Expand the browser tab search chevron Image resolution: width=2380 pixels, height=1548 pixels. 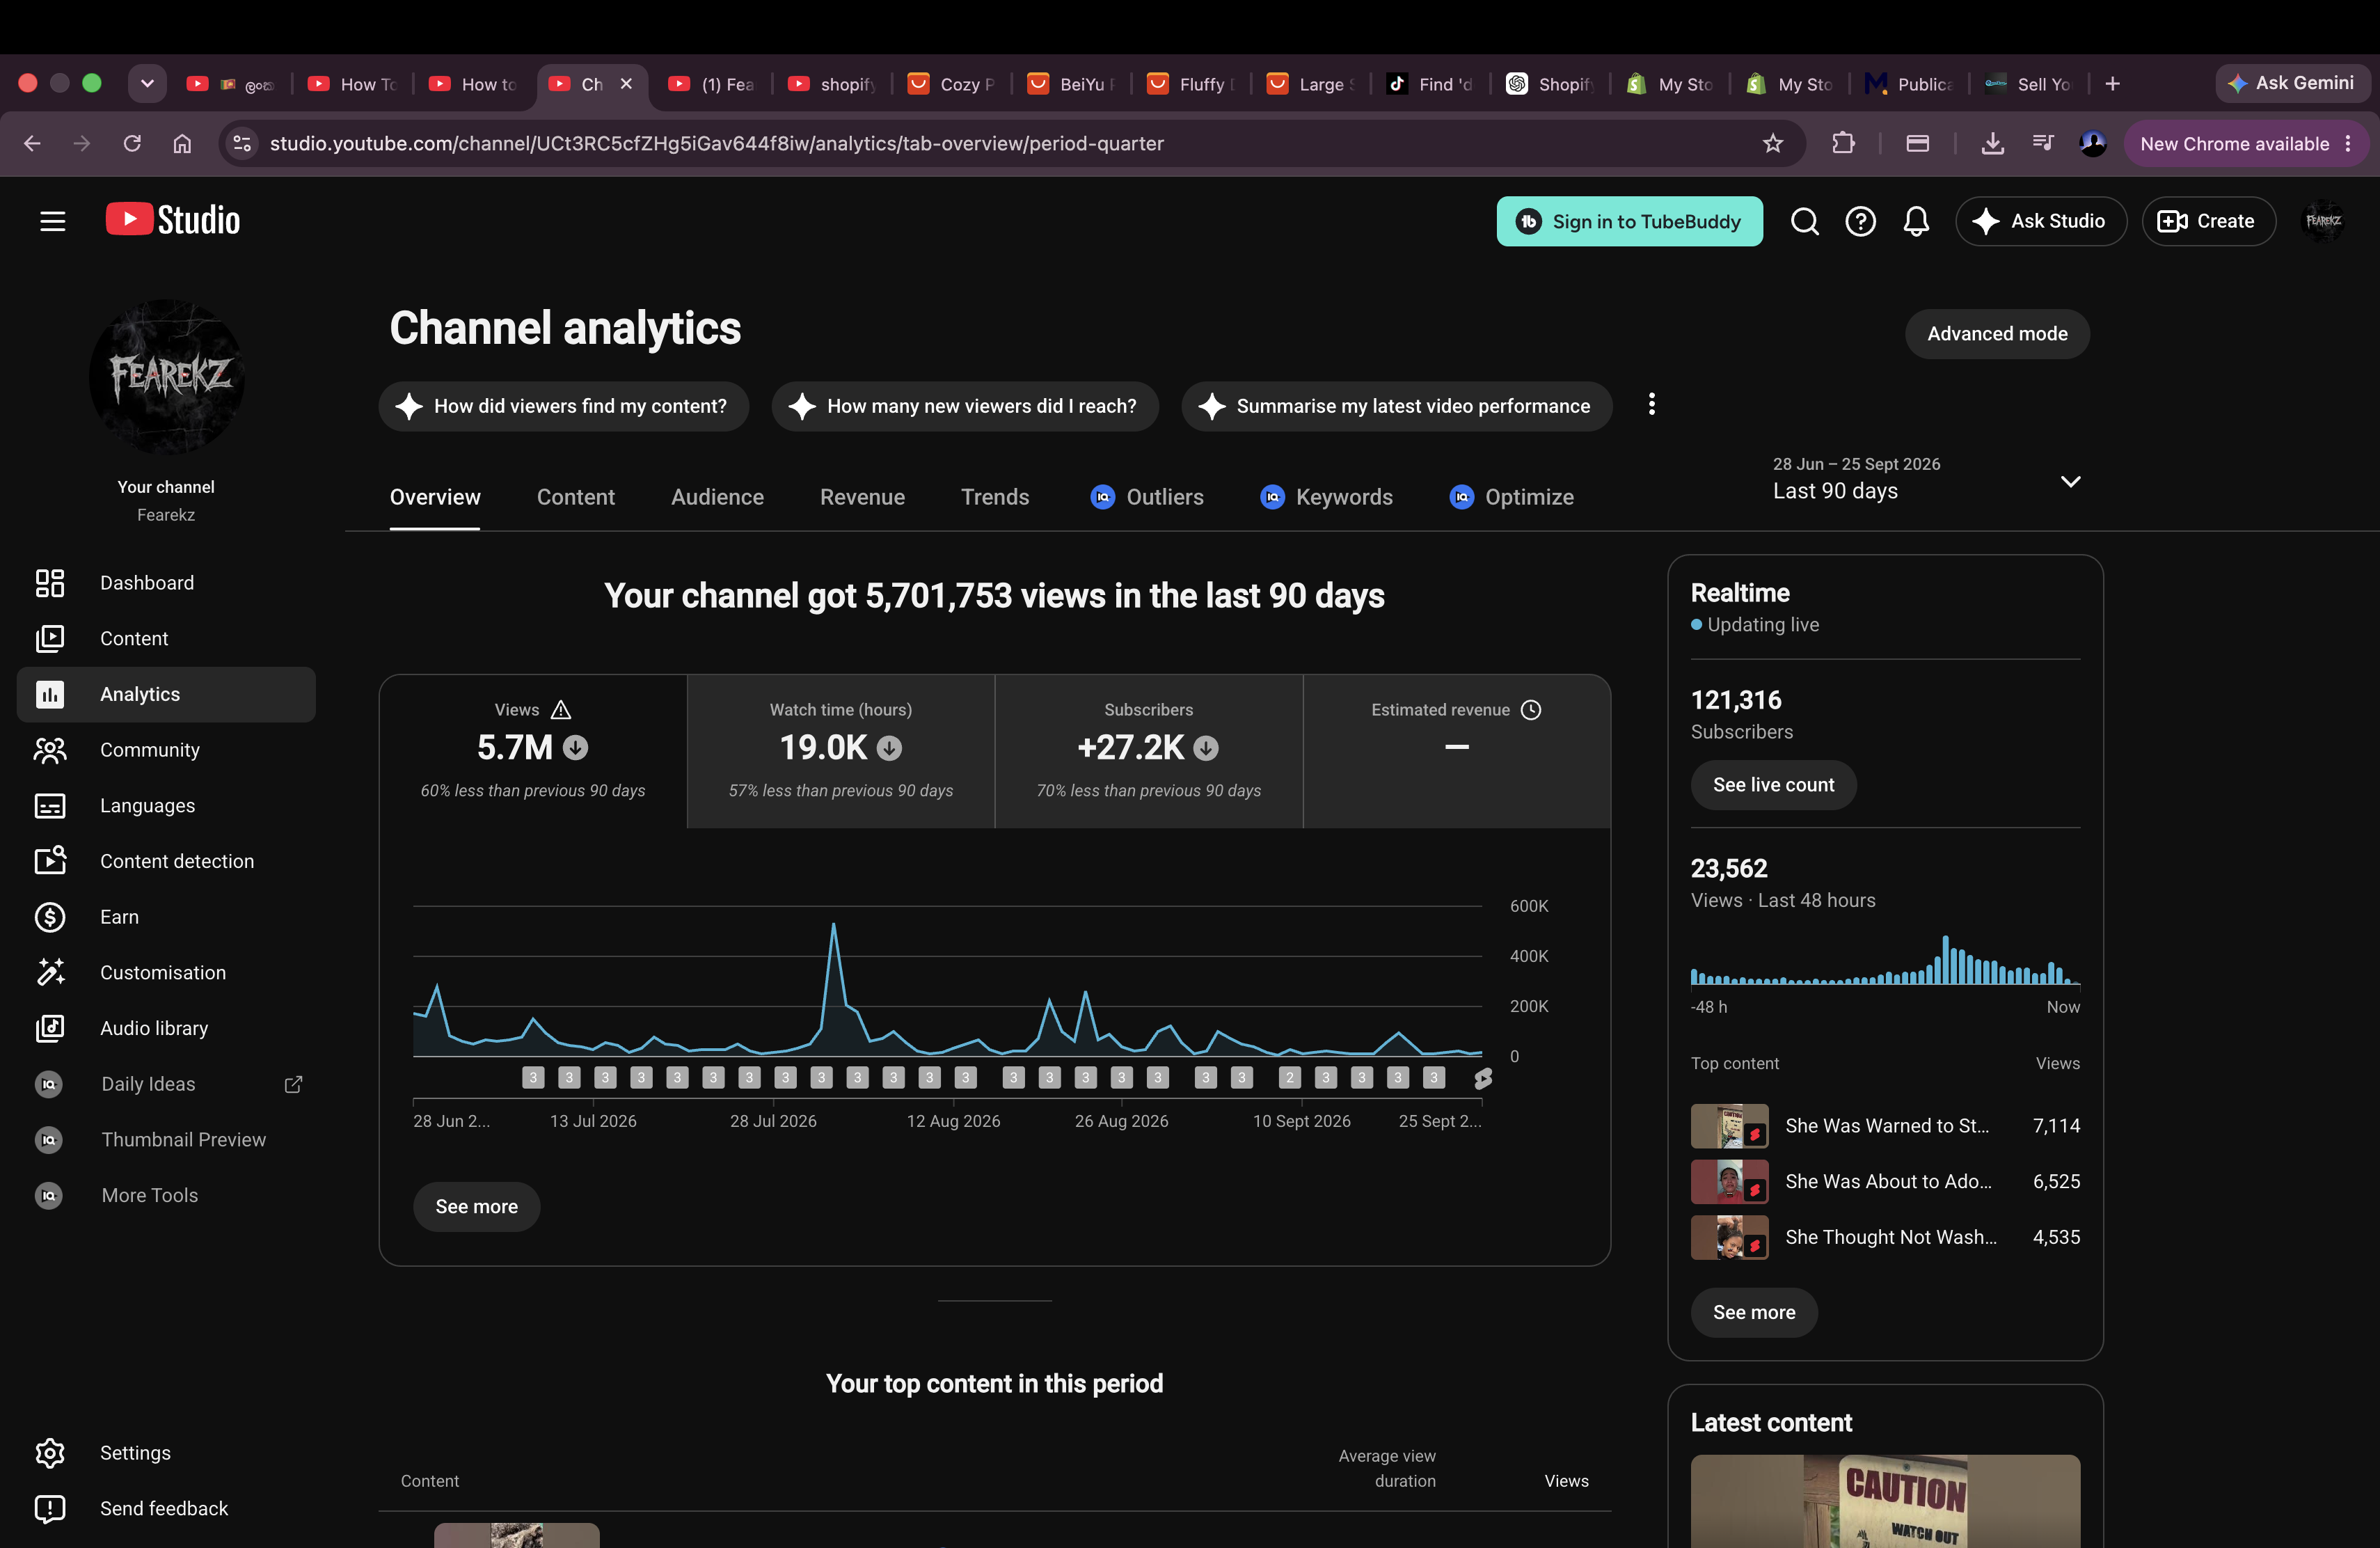coord(147,84)
